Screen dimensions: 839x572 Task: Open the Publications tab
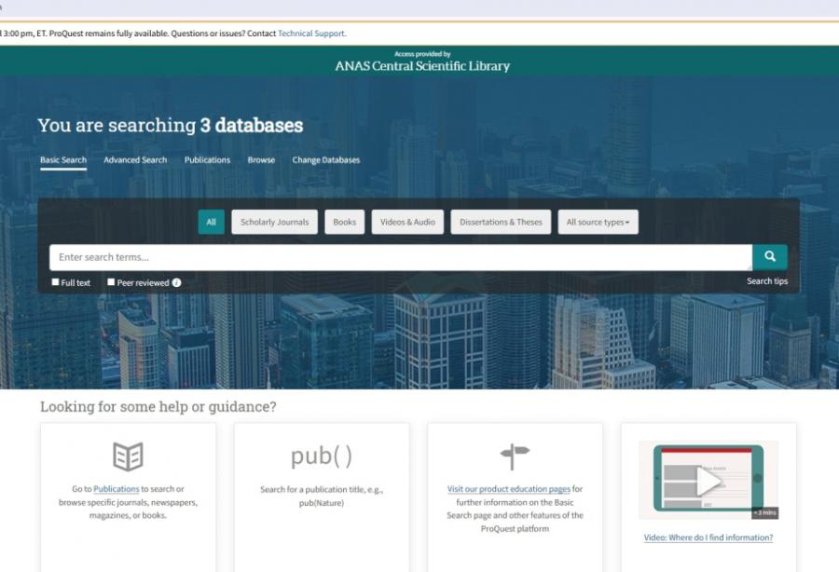(x=206, y=160)
